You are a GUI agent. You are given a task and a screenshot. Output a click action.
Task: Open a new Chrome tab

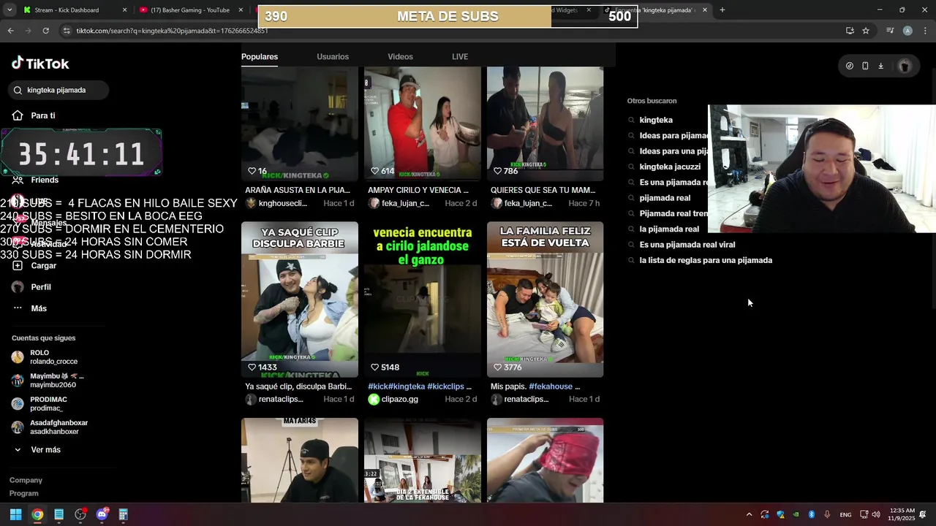coord(722,10)
